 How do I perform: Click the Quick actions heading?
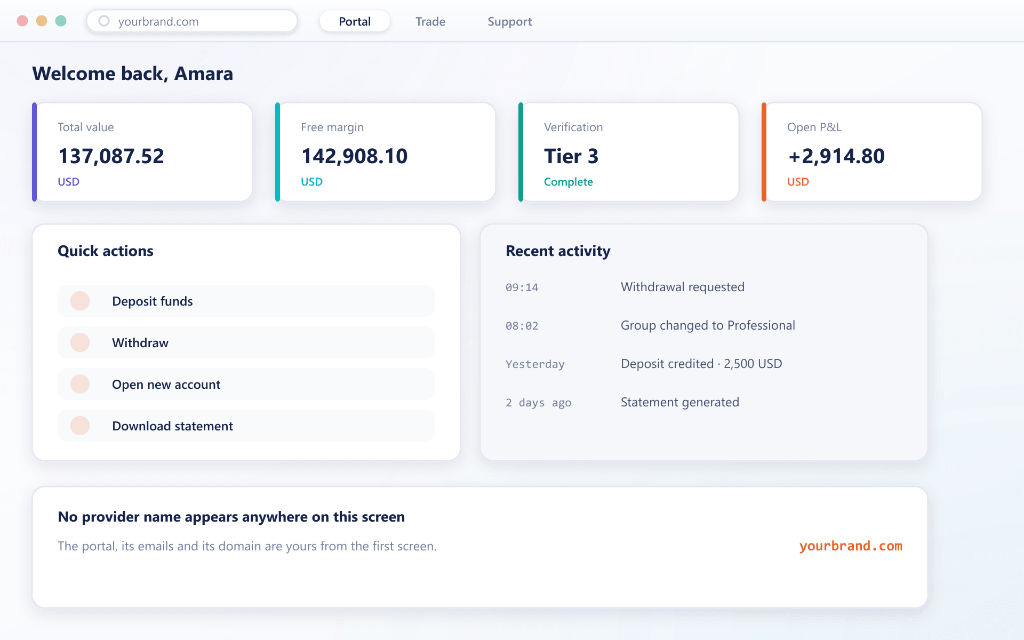tap(106, 251)
